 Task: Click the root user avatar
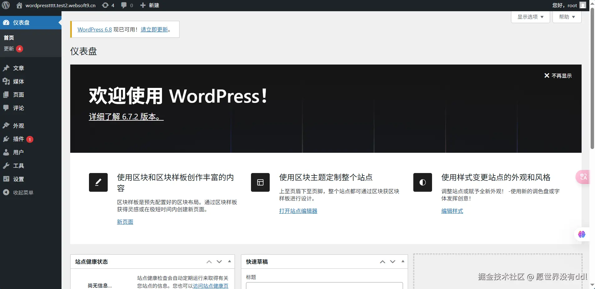pos(583,5)
